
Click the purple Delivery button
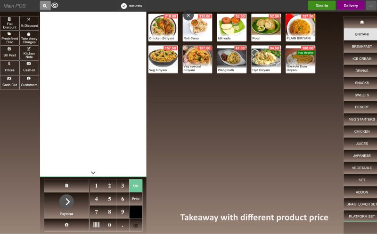pyautogui.click(x=351, y=6)
